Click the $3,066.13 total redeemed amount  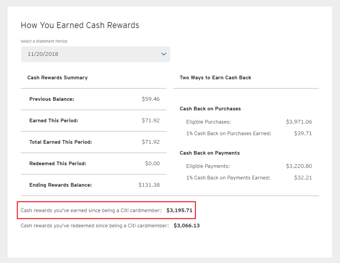pyautogui.click(x=187, y=226)
